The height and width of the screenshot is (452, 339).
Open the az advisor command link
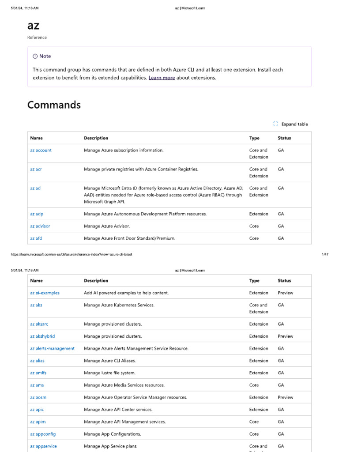click(40, 226)
